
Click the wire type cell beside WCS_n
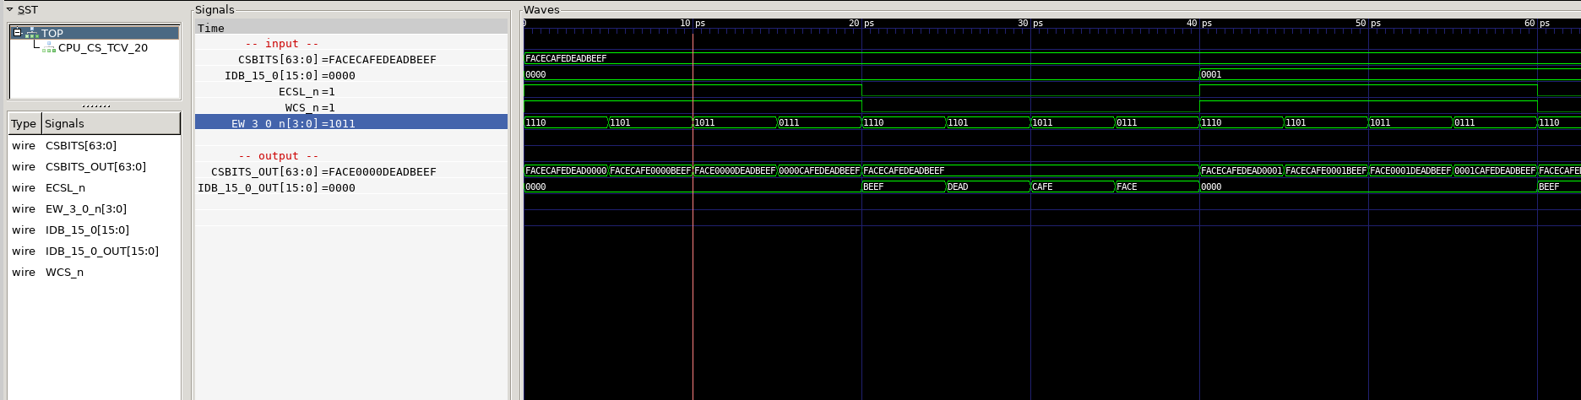(24, 273)
